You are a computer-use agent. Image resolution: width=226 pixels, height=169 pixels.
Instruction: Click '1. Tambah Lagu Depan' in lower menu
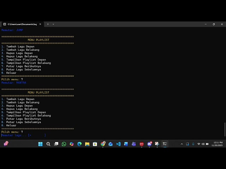tap(18, 99)
